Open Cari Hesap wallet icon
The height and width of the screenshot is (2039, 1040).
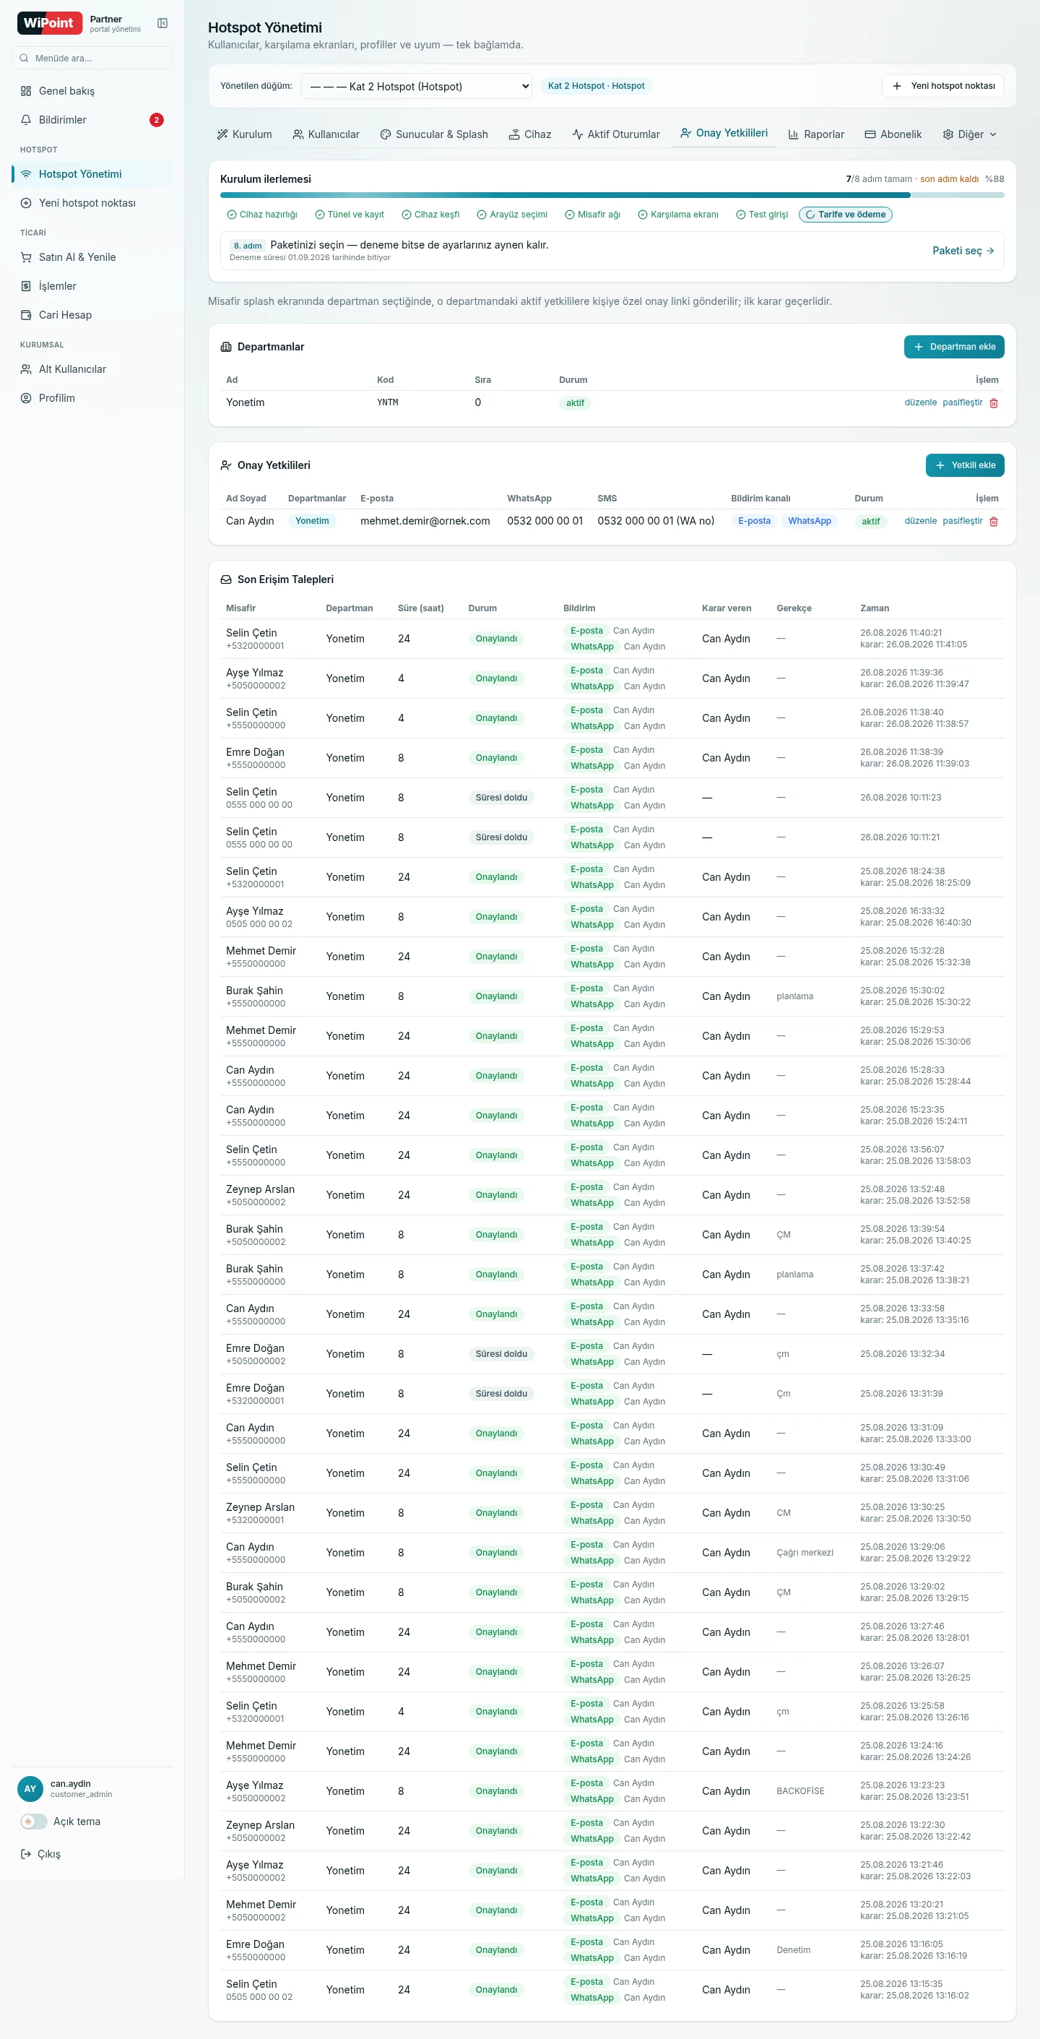[26, 315]
